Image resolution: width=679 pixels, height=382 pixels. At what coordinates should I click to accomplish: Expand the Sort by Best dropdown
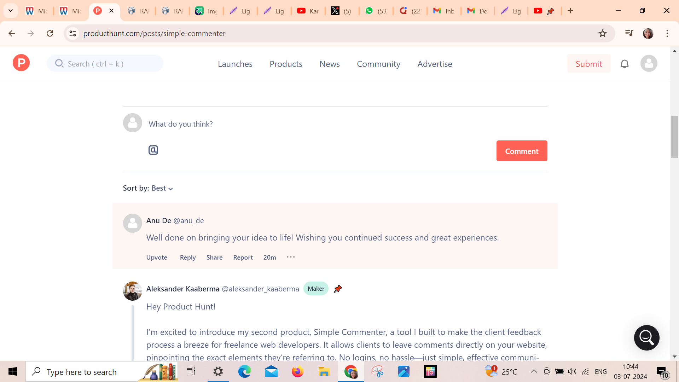tap(162, 189)
